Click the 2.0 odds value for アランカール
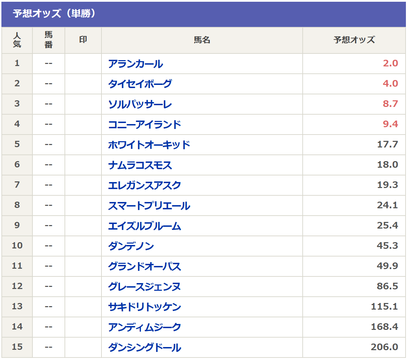Image resolution: width=408 pixels, height=361 pixels. [390, 64]
